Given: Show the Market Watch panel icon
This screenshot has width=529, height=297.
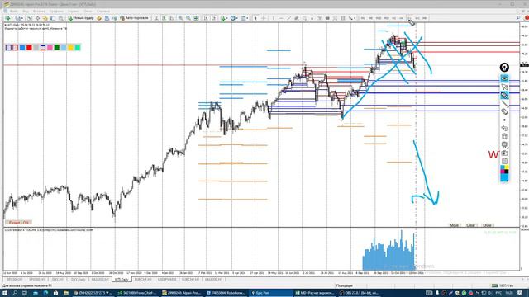Looking at the screenshot, I should pyautogui.click(x=30, y=18).
